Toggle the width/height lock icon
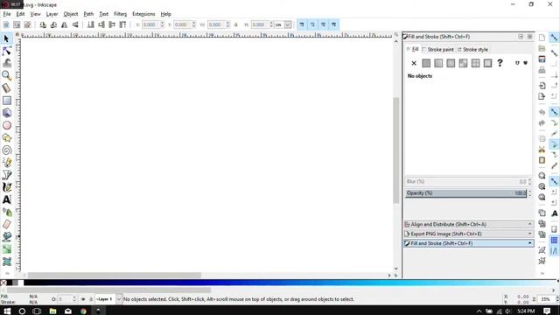The height and width of the screenshot is (315, 560). [235, 24]
